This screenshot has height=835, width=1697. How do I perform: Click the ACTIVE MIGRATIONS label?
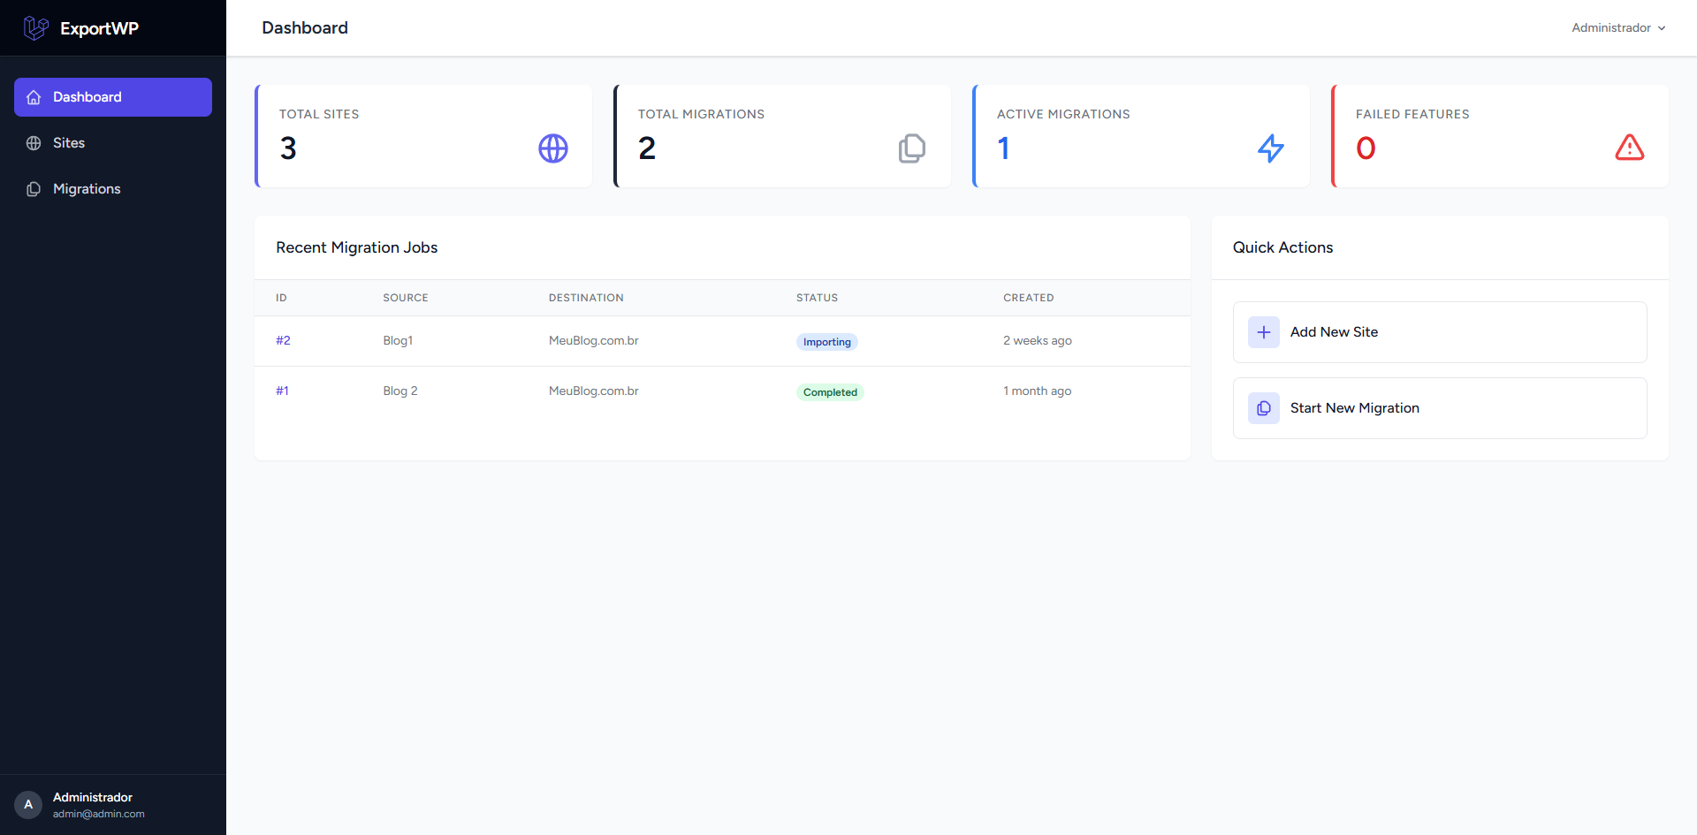(x=1063, y=115)
